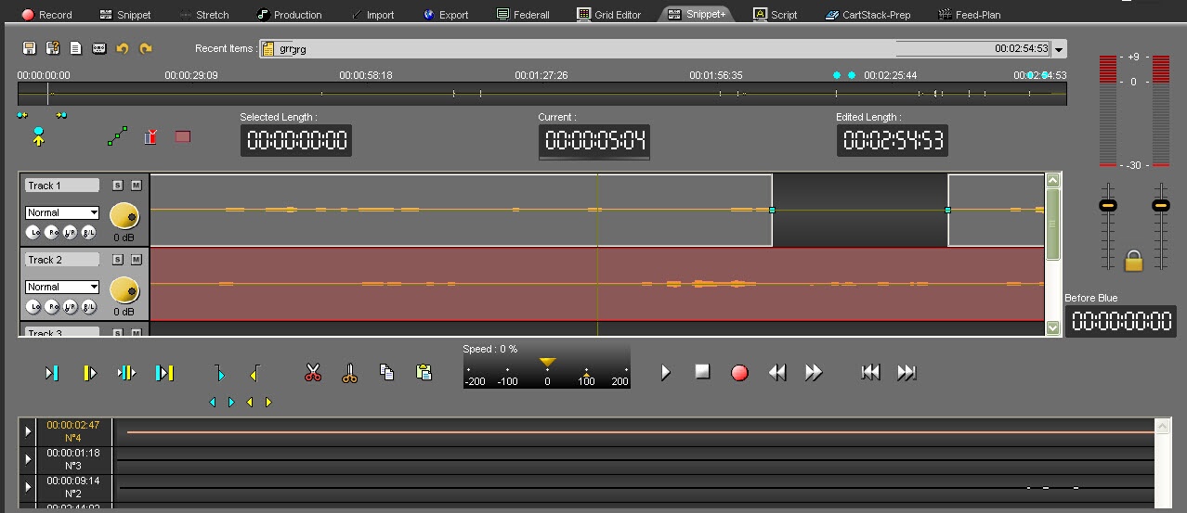Click the Stop square button
The height and width of the screenshot is (513, 1187).
pyautogui.click(x=702, y=372)
